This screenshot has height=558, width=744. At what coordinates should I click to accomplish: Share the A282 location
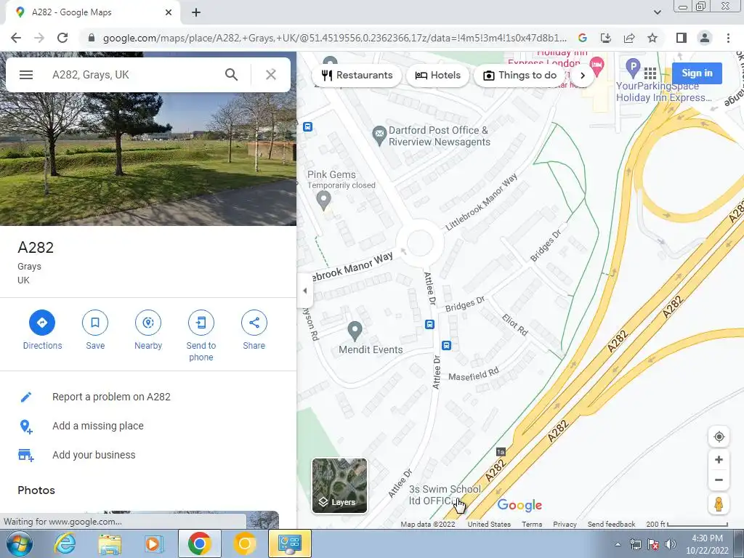click(x=254, y=323)
